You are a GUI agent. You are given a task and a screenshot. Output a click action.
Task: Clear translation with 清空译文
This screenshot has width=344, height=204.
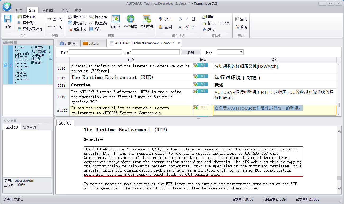[x=77, y=29]
